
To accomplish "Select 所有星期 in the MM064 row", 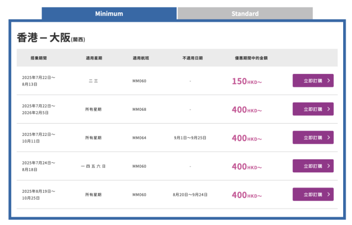I will 93,138.
